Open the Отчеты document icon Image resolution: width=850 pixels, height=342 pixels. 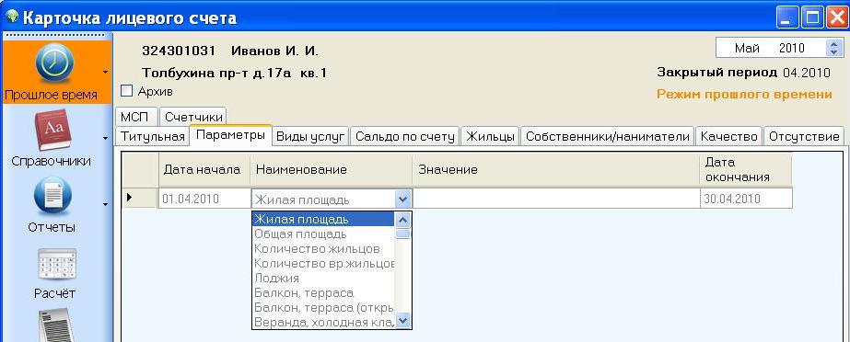pos(52,197)
